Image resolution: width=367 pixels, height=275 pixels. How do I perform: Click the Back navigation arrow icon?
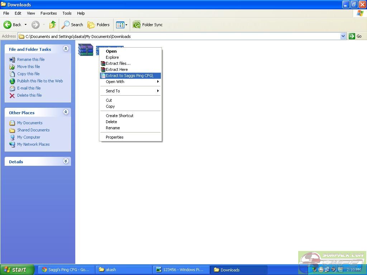(x=8, y=25)
